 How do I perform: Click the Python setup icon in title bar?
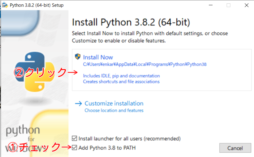(x=5, y=5)
